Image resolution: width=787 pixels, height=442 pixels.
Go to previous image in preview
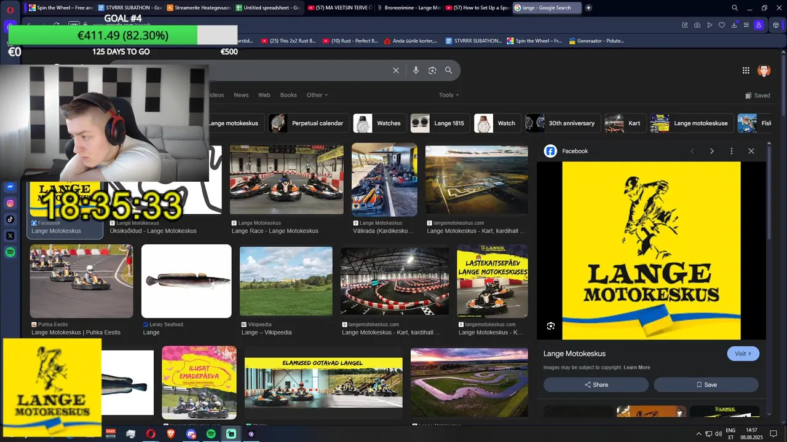coord(692,151)
